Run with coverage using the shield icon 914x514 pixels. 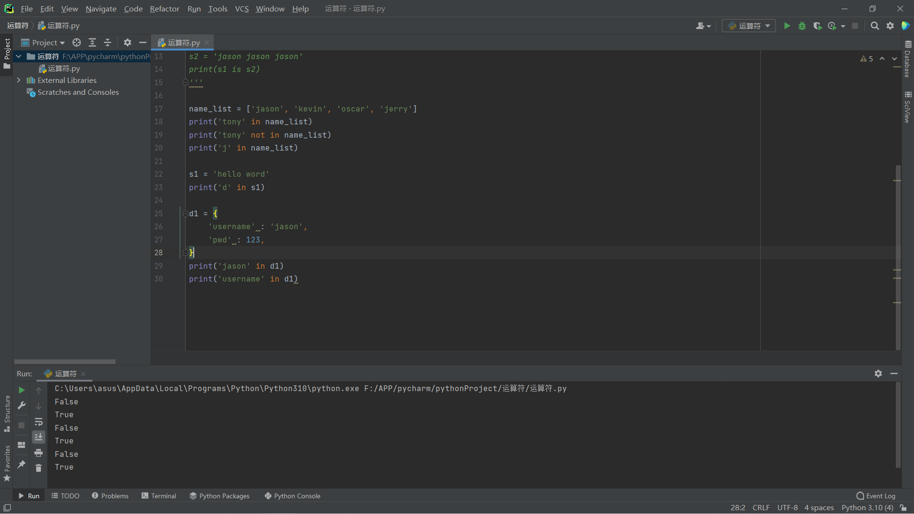817,26
